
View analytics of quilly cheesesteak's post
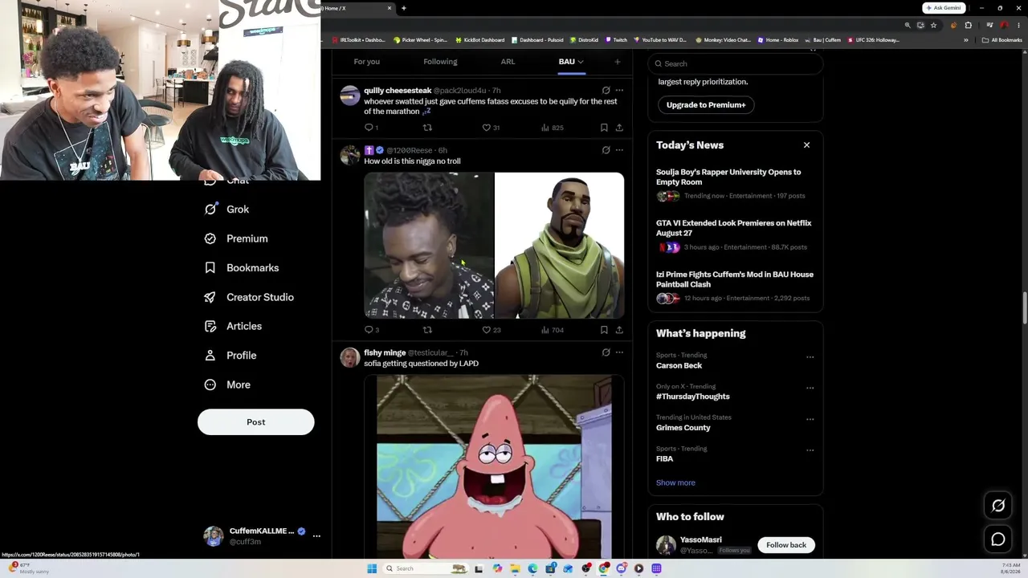click(x=552, y=128)
